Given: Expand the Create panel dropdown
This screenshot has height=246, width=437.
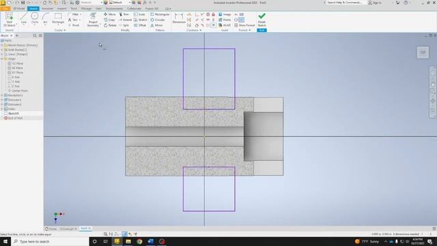Looking at the screenshot, I should [60, 30].
